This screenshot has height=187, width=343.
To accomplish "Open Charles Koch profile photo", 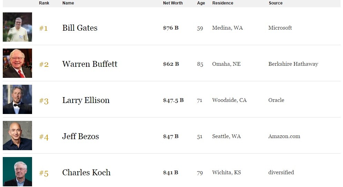I will click(17, 172).
